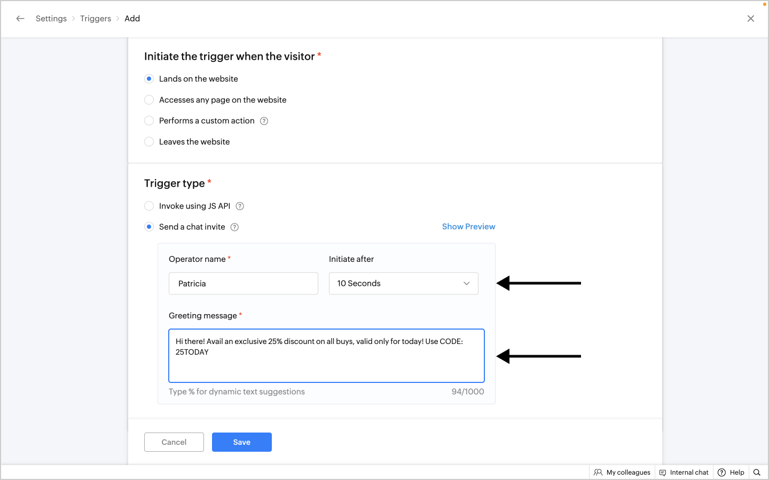Select Performs a custom action option
Screen dimensions: 769x480
coord(149,121)
